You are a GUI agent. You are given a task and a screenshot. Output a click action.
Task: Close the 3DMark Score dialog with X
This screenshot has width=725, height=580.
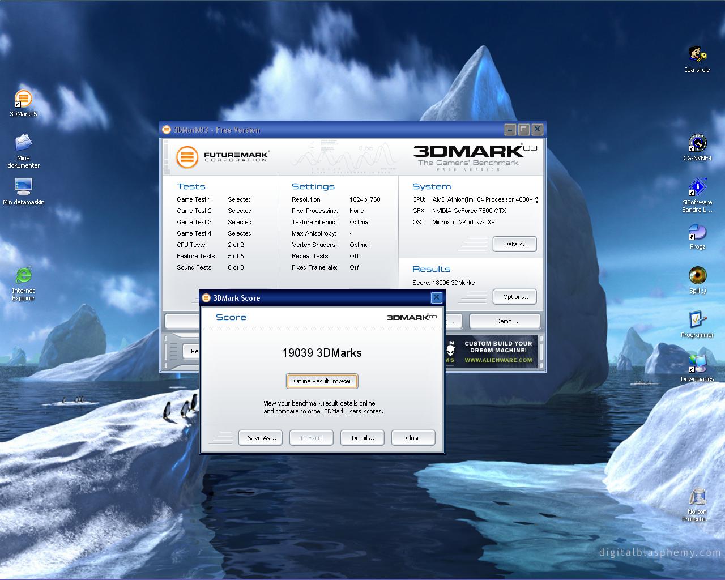436,297
